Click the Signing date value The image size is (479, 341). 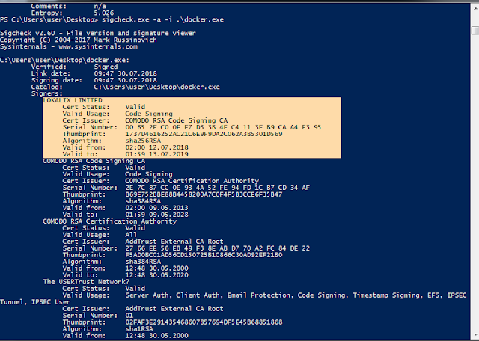click(x=126, y=80)
